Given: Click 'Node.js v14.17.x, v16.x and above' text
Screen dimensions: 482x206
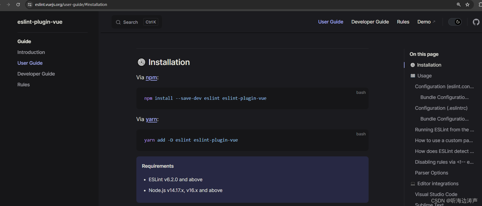Looking at the screenshot, I should (x=186, y=190).
